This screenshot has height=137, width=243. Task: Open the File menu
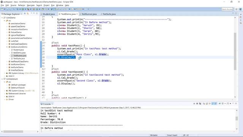click(x=2, y=5)
